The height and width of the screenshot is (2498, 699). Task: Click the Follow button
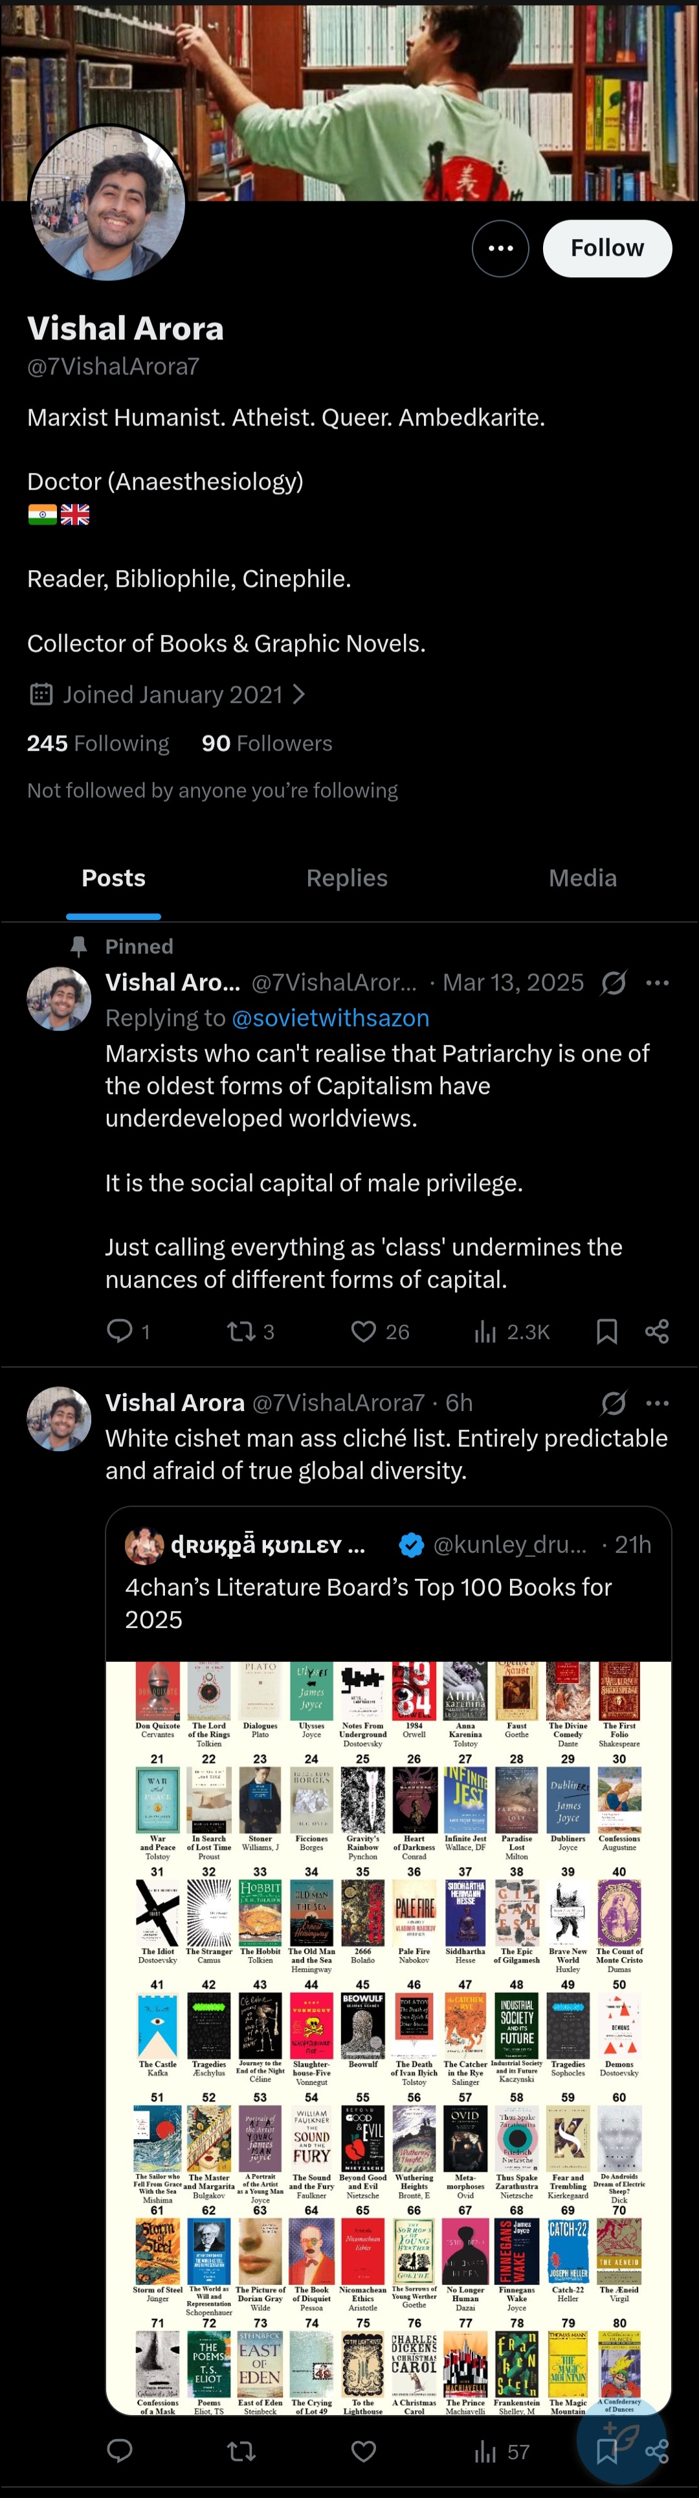coord(607,248)
